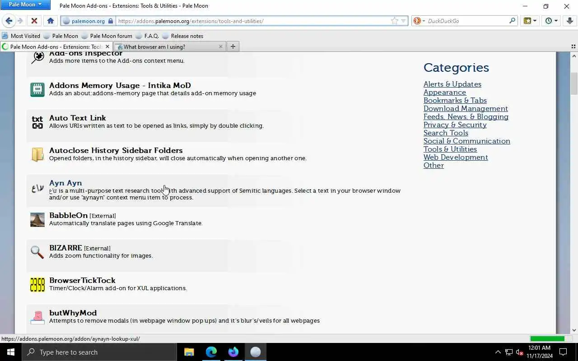Close the Pale Moon Add-ons tab
The height and width of the screenshot is (361, 578).
pos(107,46)
